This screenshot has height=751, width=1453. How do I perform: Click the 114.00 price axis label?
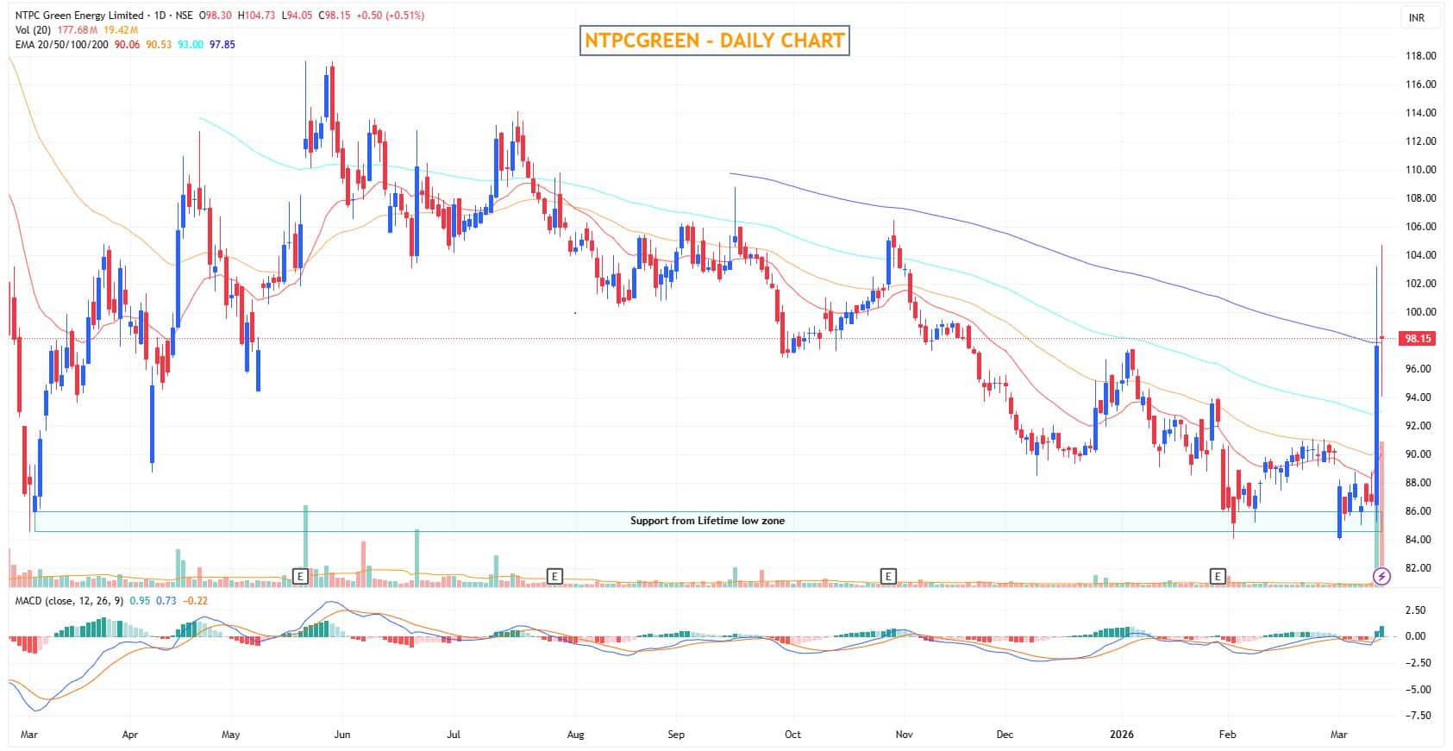point(1420,113)
